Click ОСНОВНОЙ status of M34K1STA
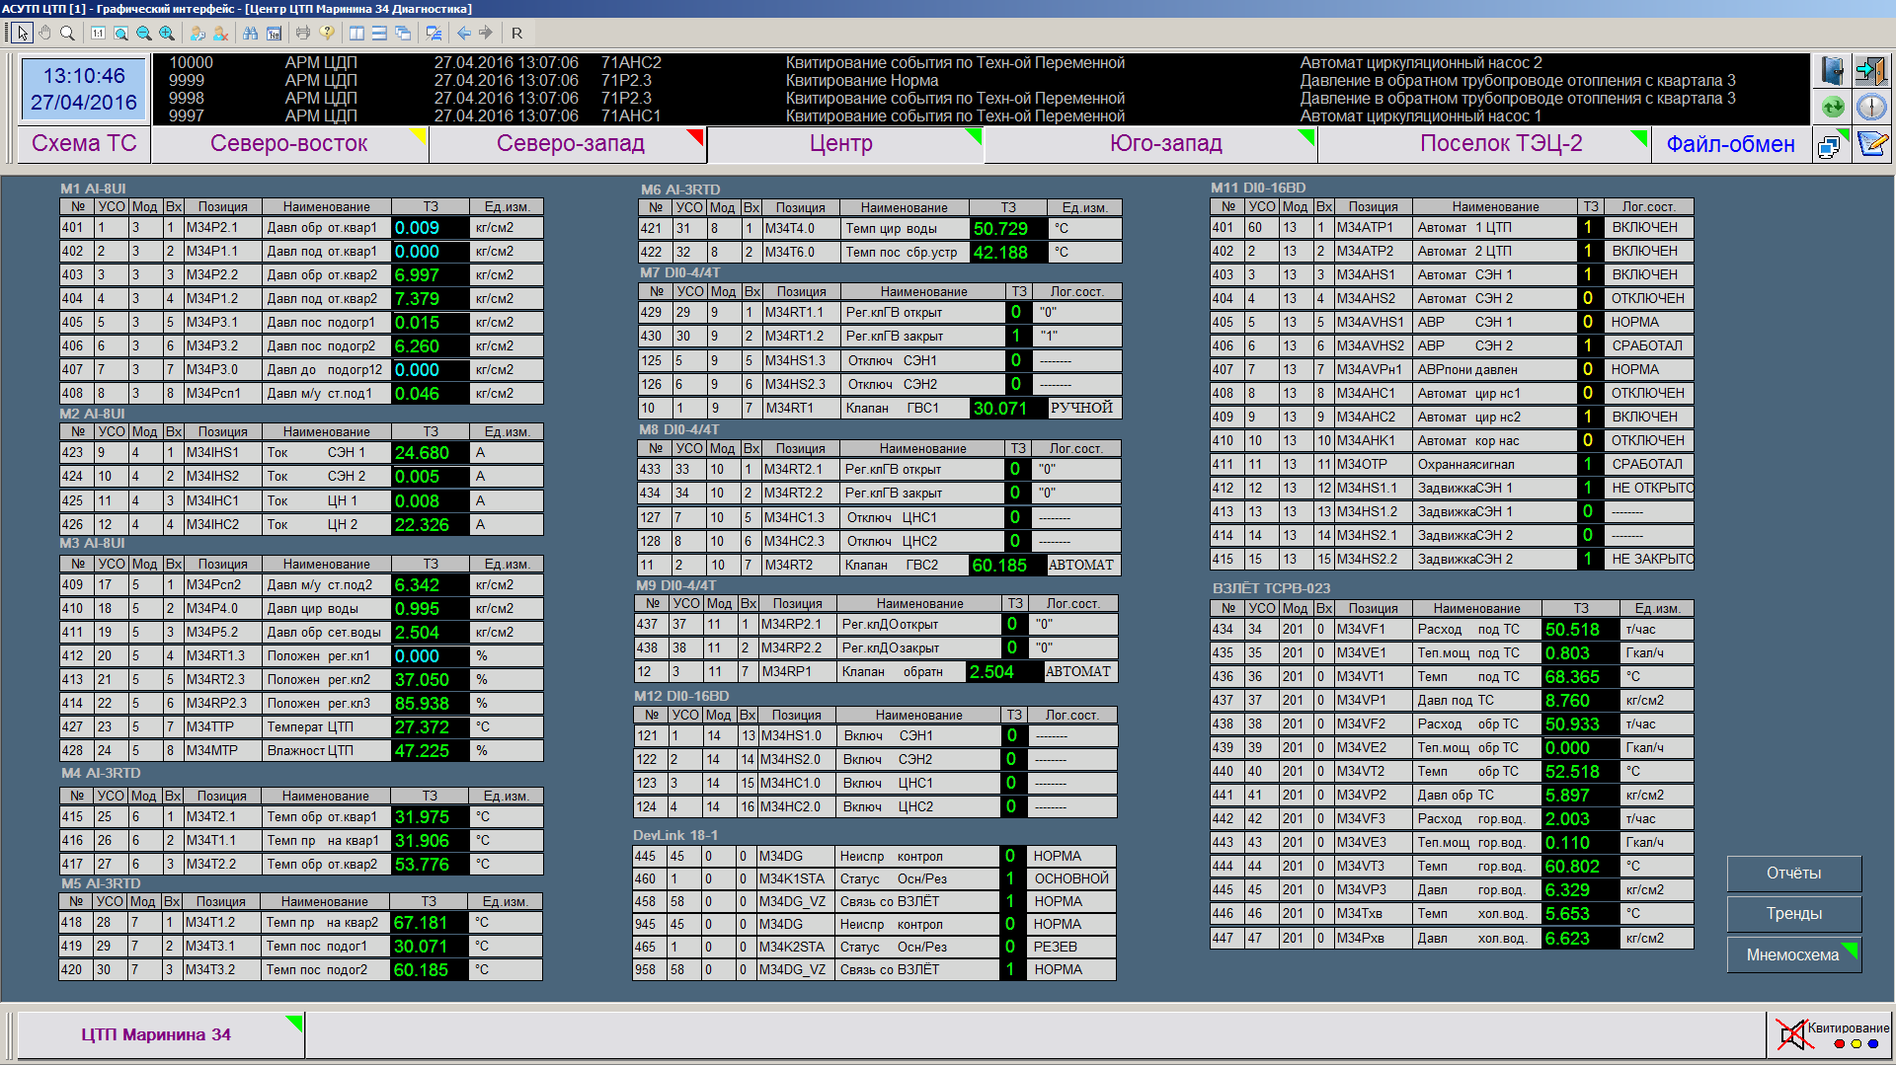Image resolution: width=1896 pixels, height=1066 pixels. pyautogui.click(x=1071, y=878)
